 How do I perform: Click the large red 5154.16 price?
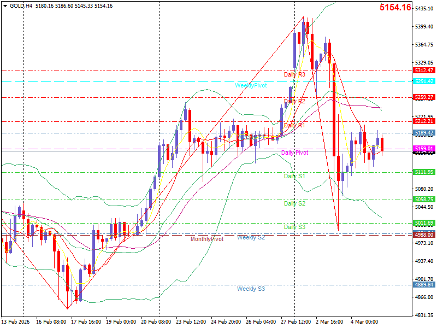tap(395, 7)
